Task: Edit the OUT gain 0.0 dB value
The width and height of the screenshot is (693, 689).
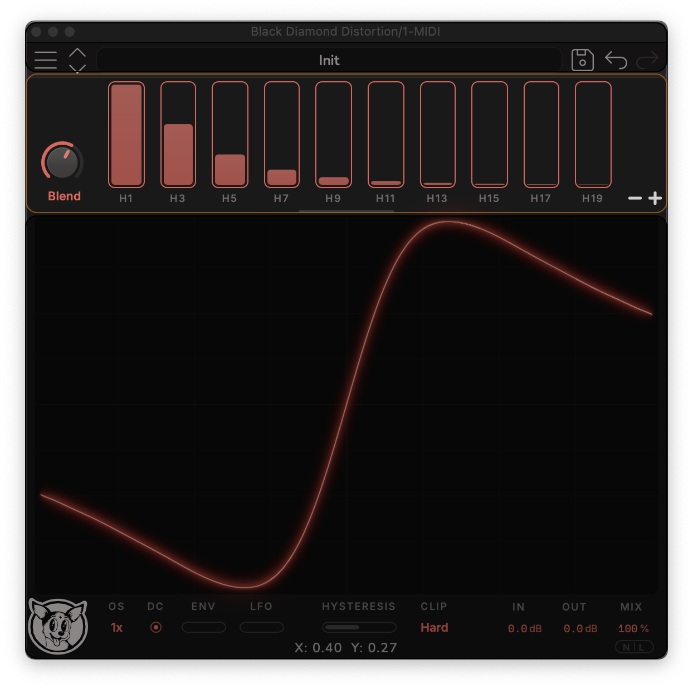Action: (x=580, y=629)
